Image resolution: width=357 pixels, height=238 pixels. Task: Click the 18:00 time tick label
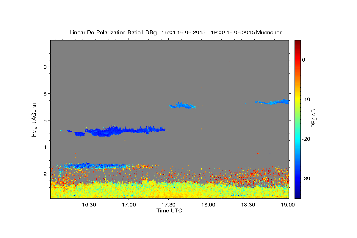coord(208,205)
